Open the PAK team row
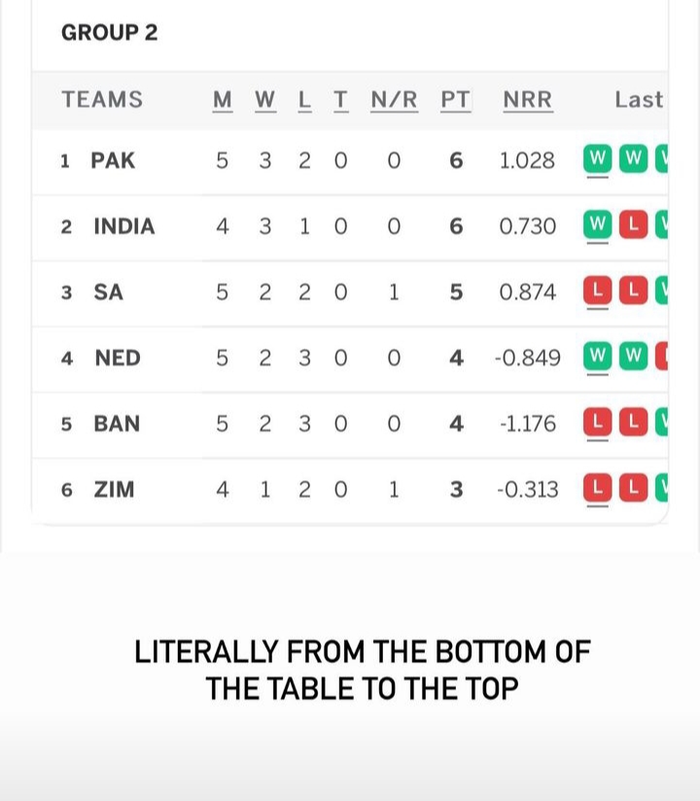This screenshot has width=700, height=801. tap(350, 161)
